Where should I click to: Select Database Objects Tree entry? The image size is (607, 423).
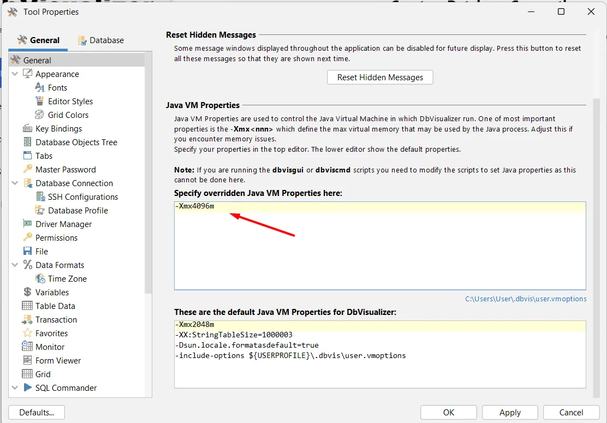[76, 142]
